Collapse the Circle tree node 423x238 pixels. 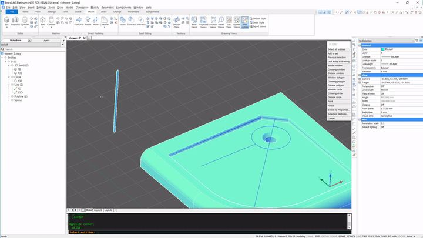9,77
